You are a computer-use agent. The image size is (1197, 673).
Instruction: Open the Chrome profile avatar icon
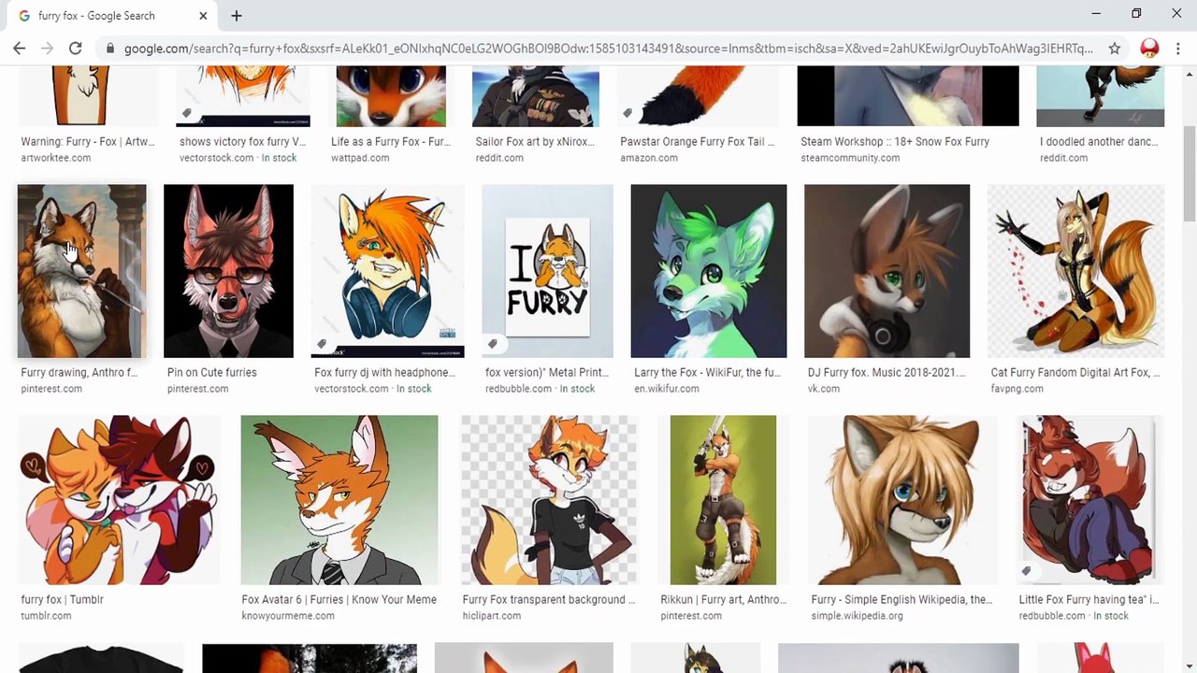coord(1149,49)
